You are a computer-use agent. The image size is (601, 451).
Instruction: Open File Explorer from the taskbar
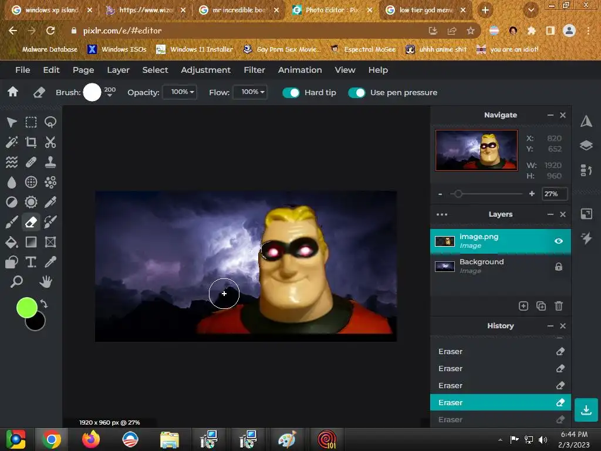point(170,439)
